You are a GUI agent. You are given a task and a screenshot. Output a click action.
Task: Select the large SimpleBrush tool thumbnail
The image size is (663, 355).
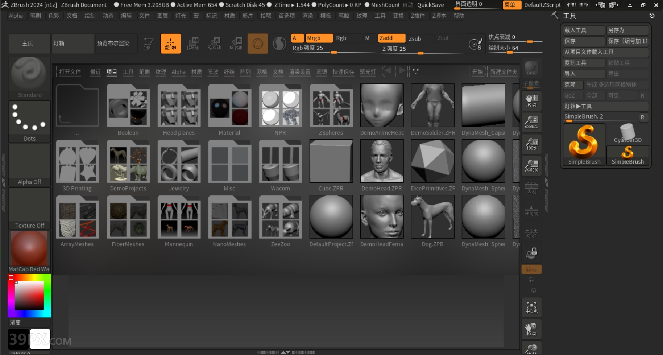[x=584, y=145]
